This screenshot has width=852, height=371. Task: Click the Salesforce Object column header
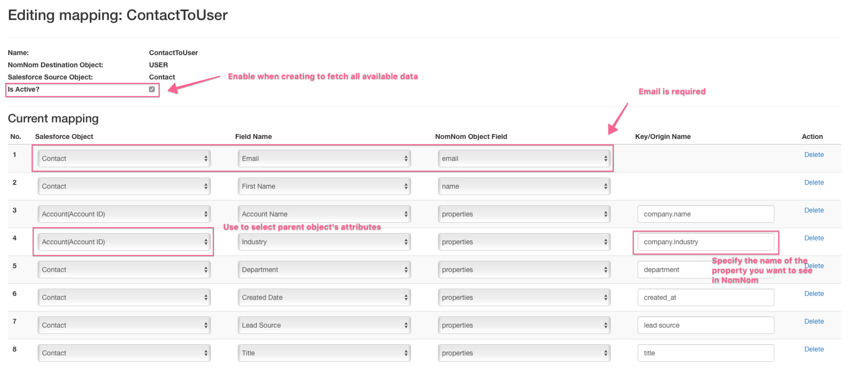tap(64, 137)
